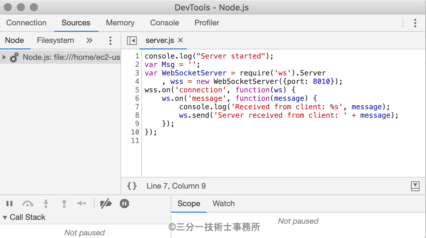Close the server.js tab

pyautogui.click(x=180, y=40)
